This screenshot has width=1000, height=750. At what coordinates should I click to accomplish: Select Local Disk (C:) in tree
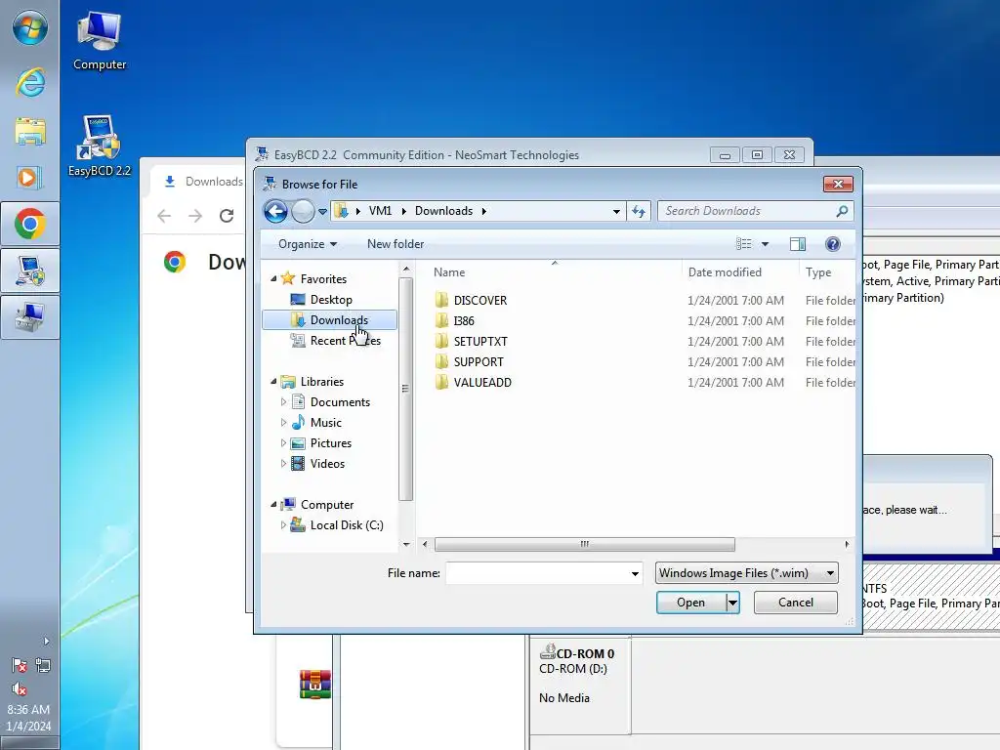pos(347,525)
